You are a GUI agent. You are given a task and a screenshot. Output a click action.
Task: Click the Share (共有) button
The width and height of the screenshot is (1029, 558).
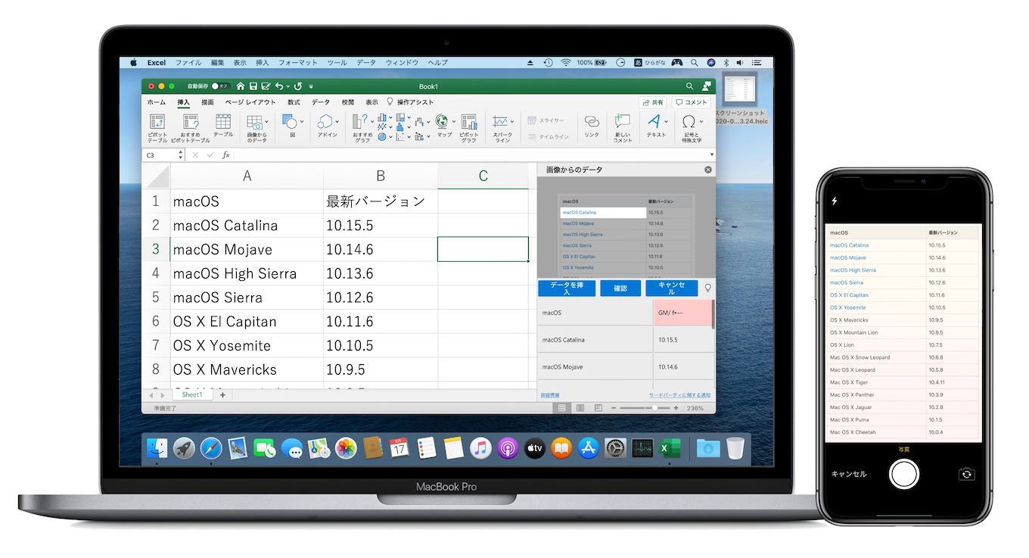click(653, 102)
